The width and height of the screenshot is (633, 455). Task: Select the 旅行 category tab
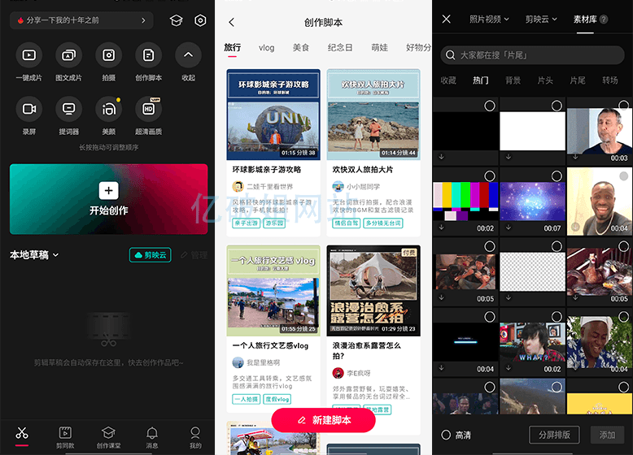point(232,48)
